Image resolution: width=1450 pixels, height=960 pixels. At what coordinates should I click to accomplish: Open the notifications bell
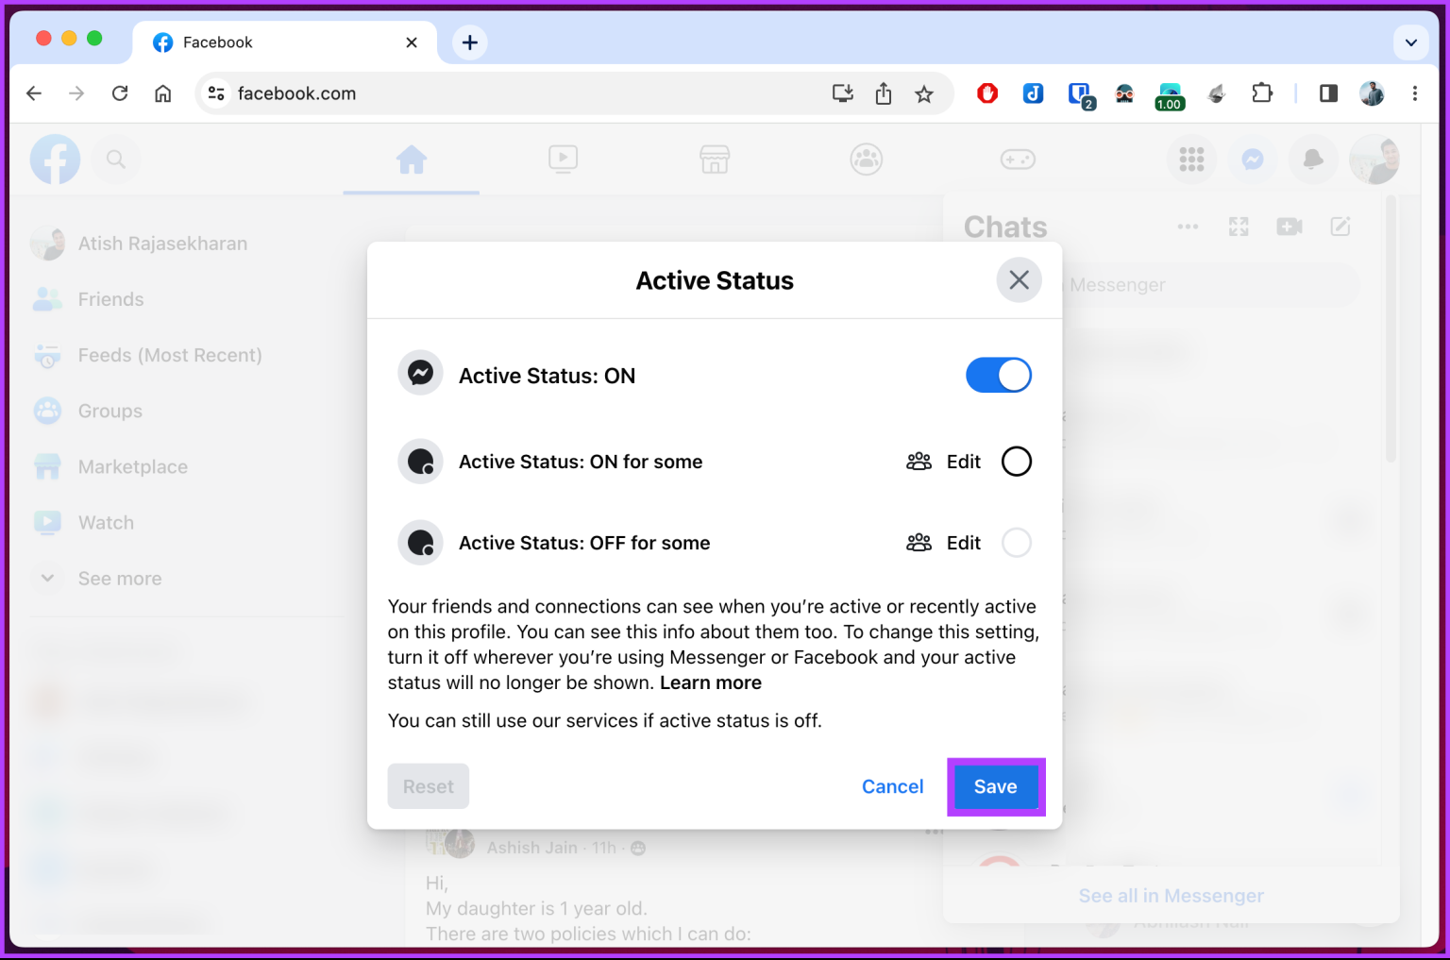pyautogui.click(x=1312, y=160)
